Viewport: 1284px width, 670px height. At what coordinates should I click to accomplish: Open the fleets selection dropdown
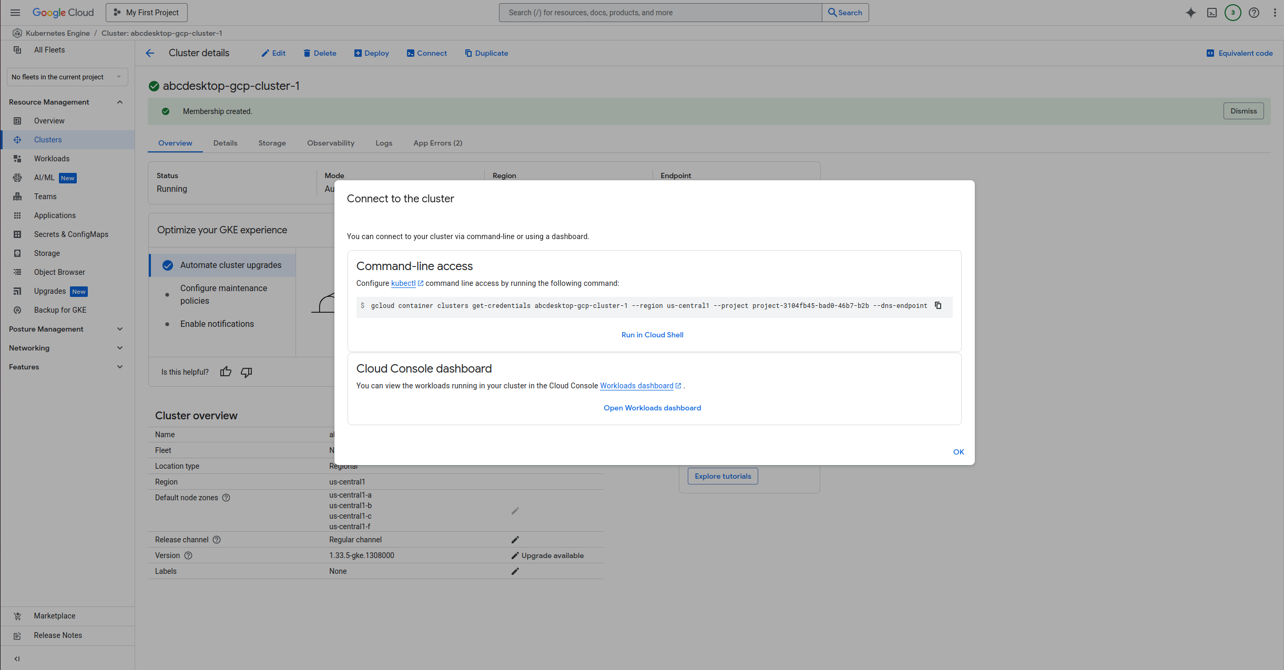(67, 77)
